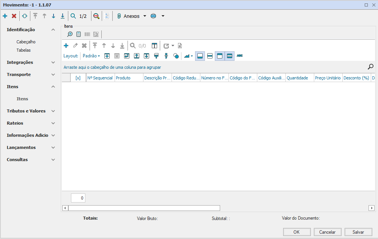Click the red X delete icon in top toolbar
The height and width of the screenshot is (239, 378).
coord(14,16)
